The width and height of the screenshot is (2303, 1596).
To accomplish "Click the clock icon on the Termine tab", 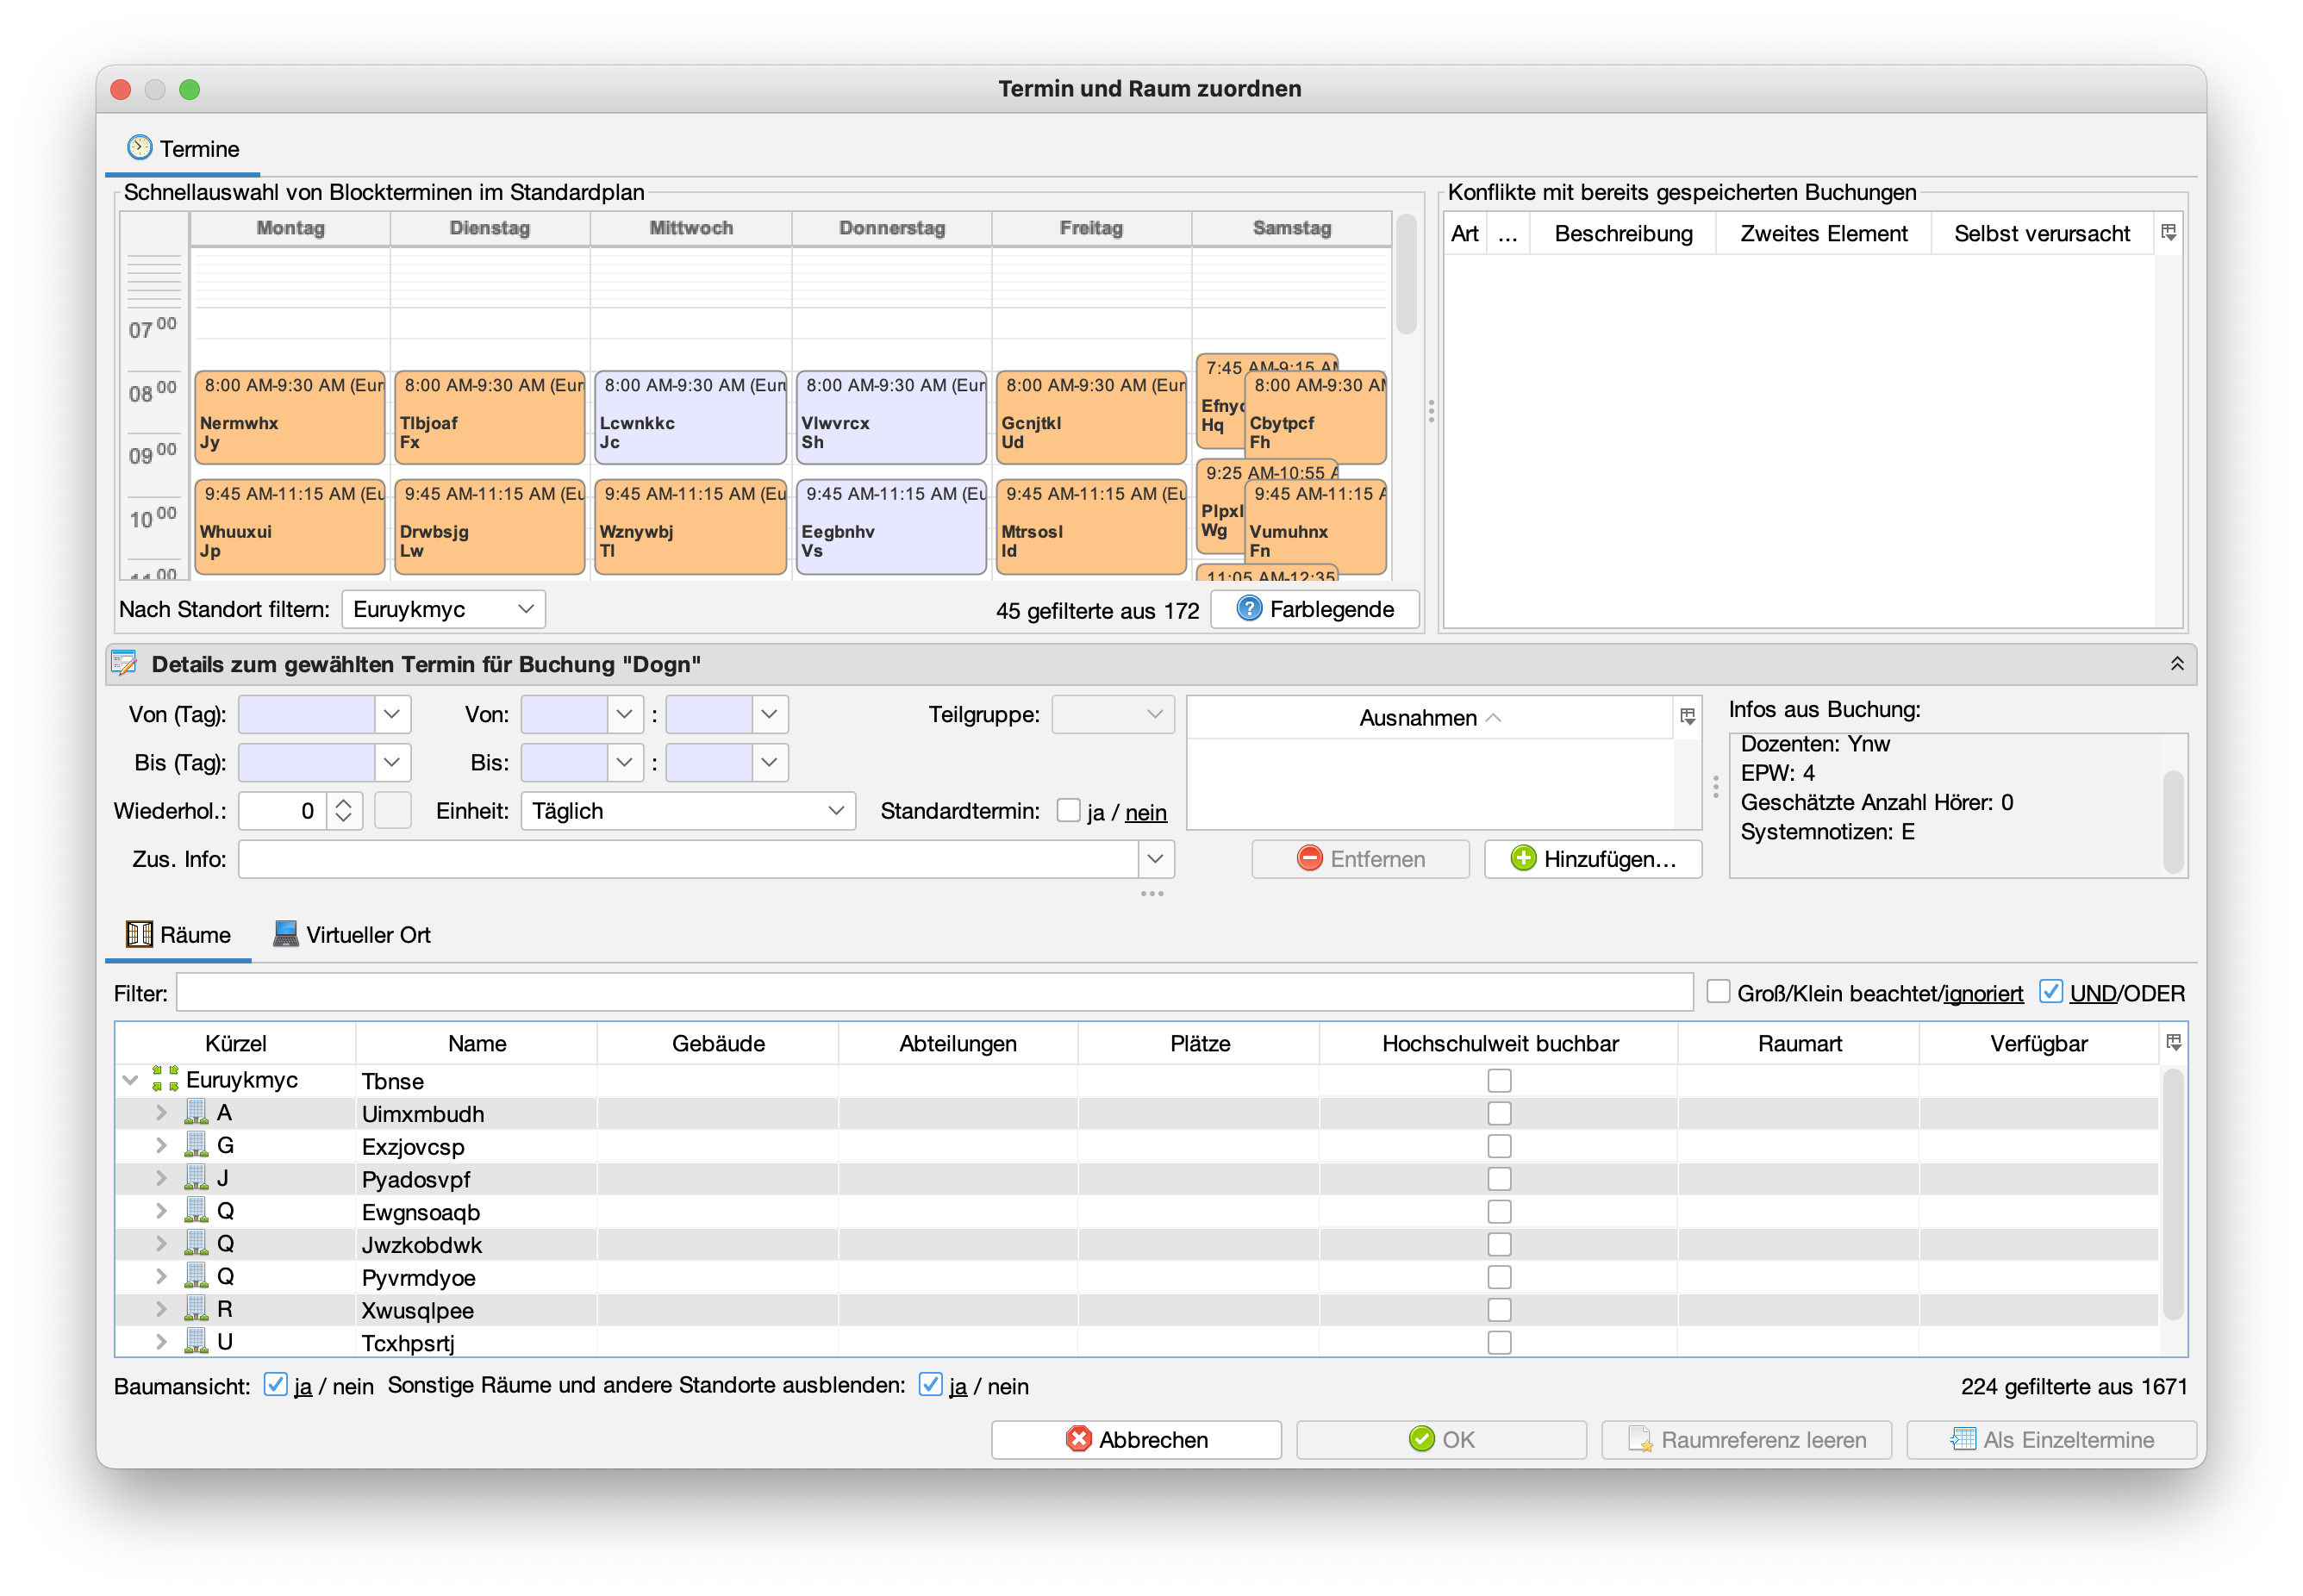I will [139, 148].
